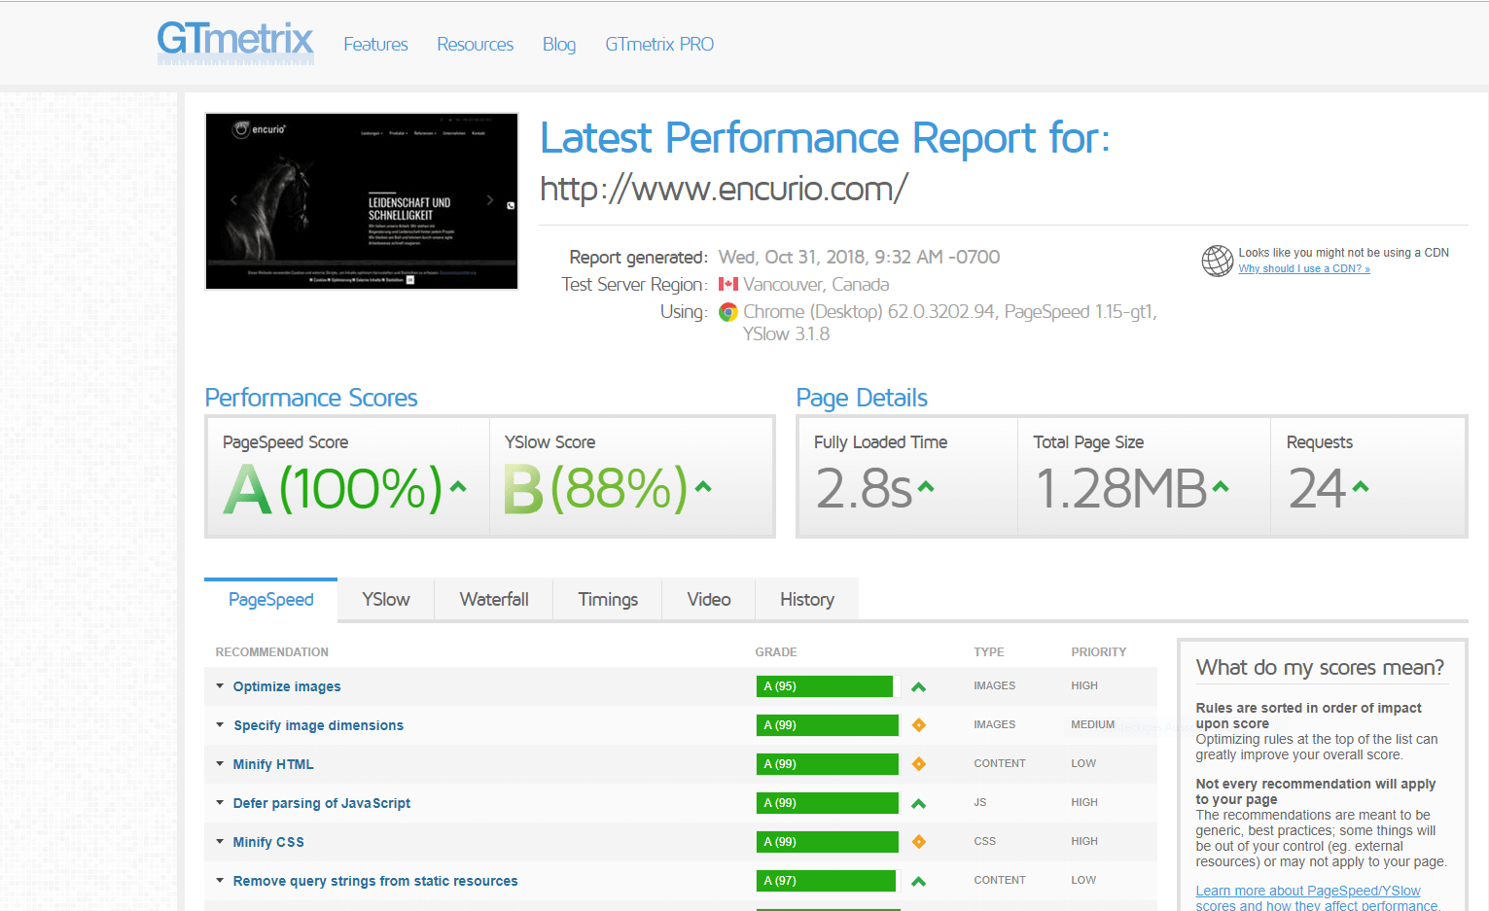Click orange diamond on Minify CSS row
Screen dimensions: 1489x911
(918, 842)
